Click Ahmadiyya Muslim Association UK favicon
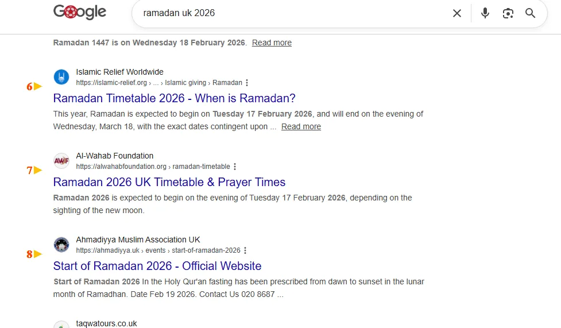 click(x=61, y=245)
